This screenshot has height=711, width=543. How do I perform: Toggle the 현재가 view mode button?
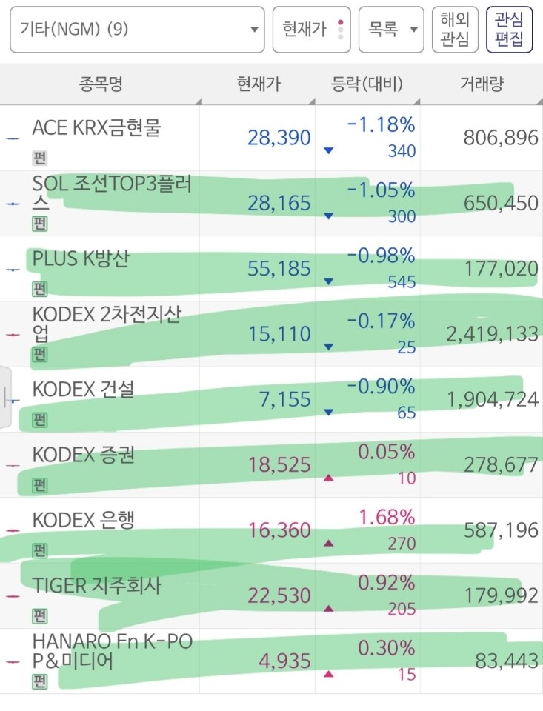pyautogui.click(x=311, y=30)
